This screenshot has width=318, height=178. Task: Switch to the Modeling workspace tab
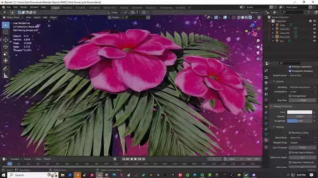tap(68, 7)
